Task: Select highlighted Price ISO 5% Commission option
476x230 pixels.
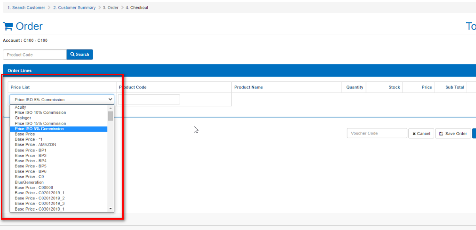Action: coord(59,129)
